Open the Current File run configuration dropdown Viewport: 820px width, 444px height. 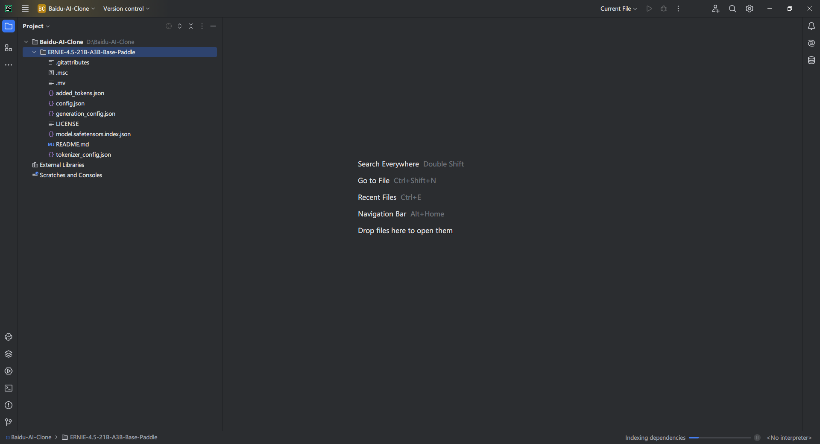pos(618,9)
